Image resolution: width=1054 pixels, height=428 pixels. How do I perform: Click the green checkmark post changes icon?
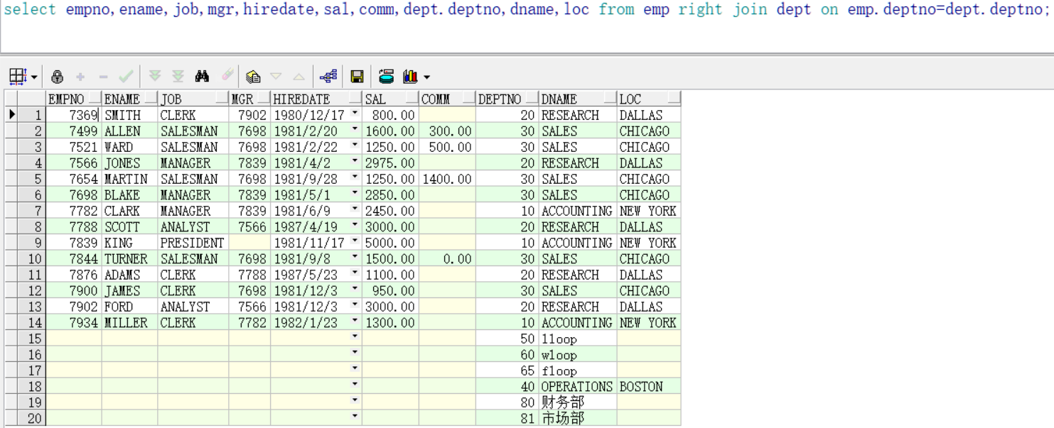click(x=126, y=76)
